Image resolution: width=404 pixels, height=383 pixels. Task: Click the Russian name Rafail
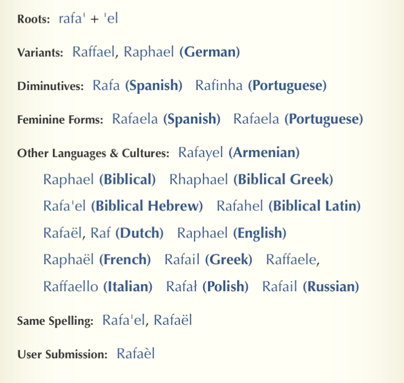click(x=280, y=286)
